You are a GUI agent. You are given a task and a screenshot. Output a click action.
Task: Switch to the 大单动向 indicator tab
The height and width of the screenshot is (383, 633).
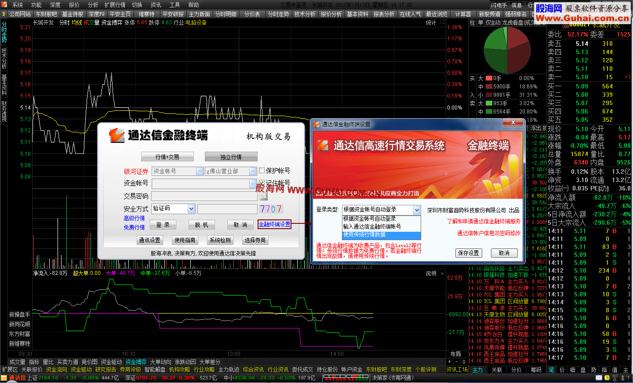click(160, 362)
